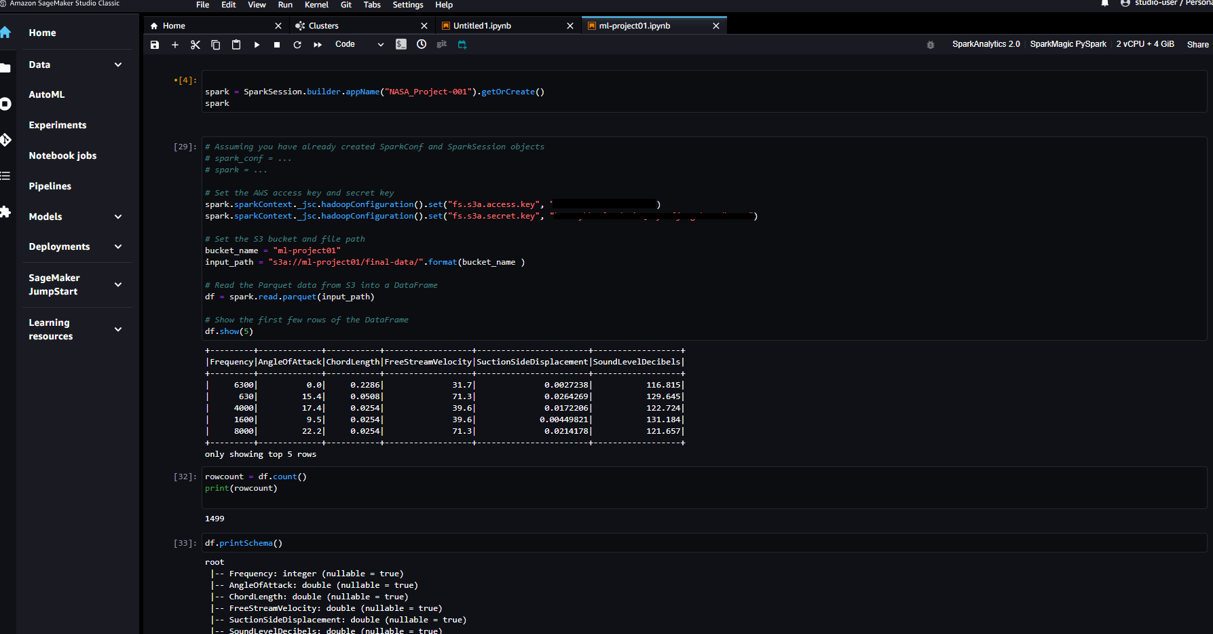This screenshot has width=1213, height=634.
Task: Cut selected cell with scissors icon
Action: click(195, 45)
